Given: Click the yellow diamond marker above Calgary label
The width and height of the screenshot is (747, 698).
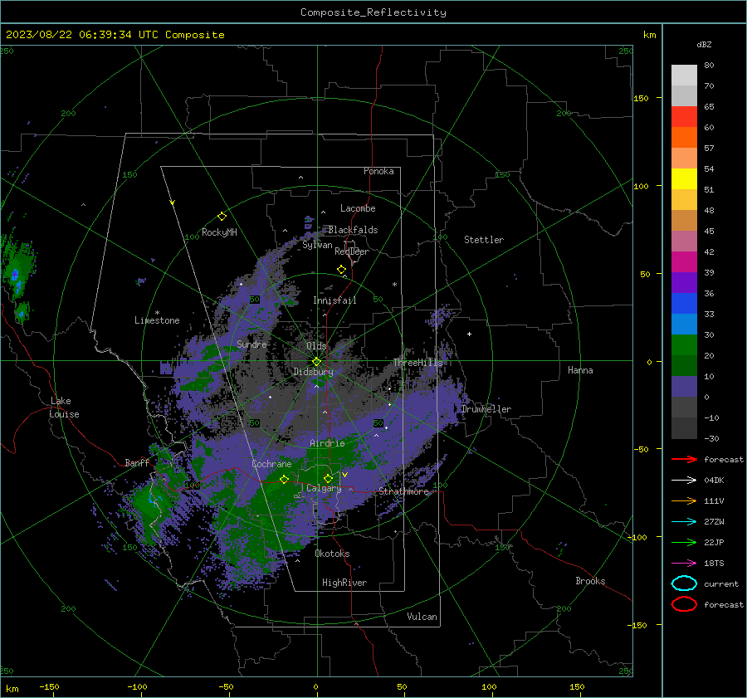Looking at the screenshot, I should point(328,478).
